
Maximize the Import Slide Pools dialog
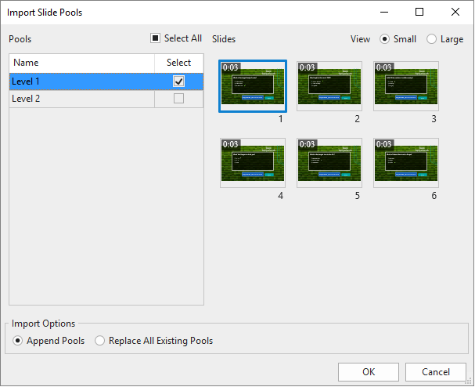[419, 12]
